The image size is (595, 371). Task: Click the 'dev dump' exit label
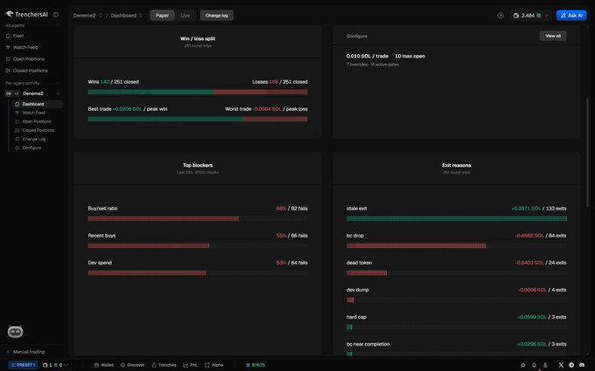point(358,290)
